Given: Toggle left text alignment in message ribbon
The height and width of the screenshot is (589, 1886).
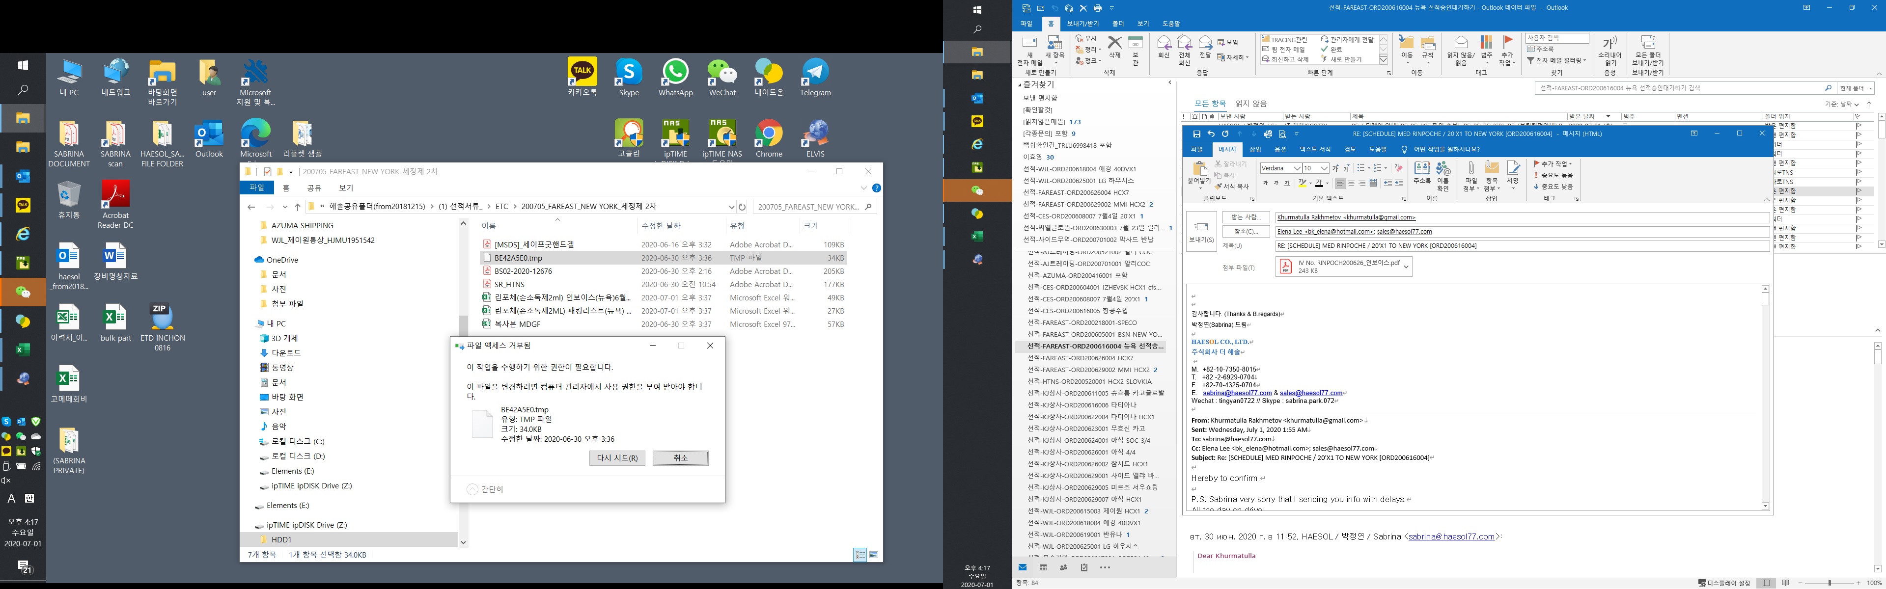Looking at the screenshot, I should [1340, 183].
